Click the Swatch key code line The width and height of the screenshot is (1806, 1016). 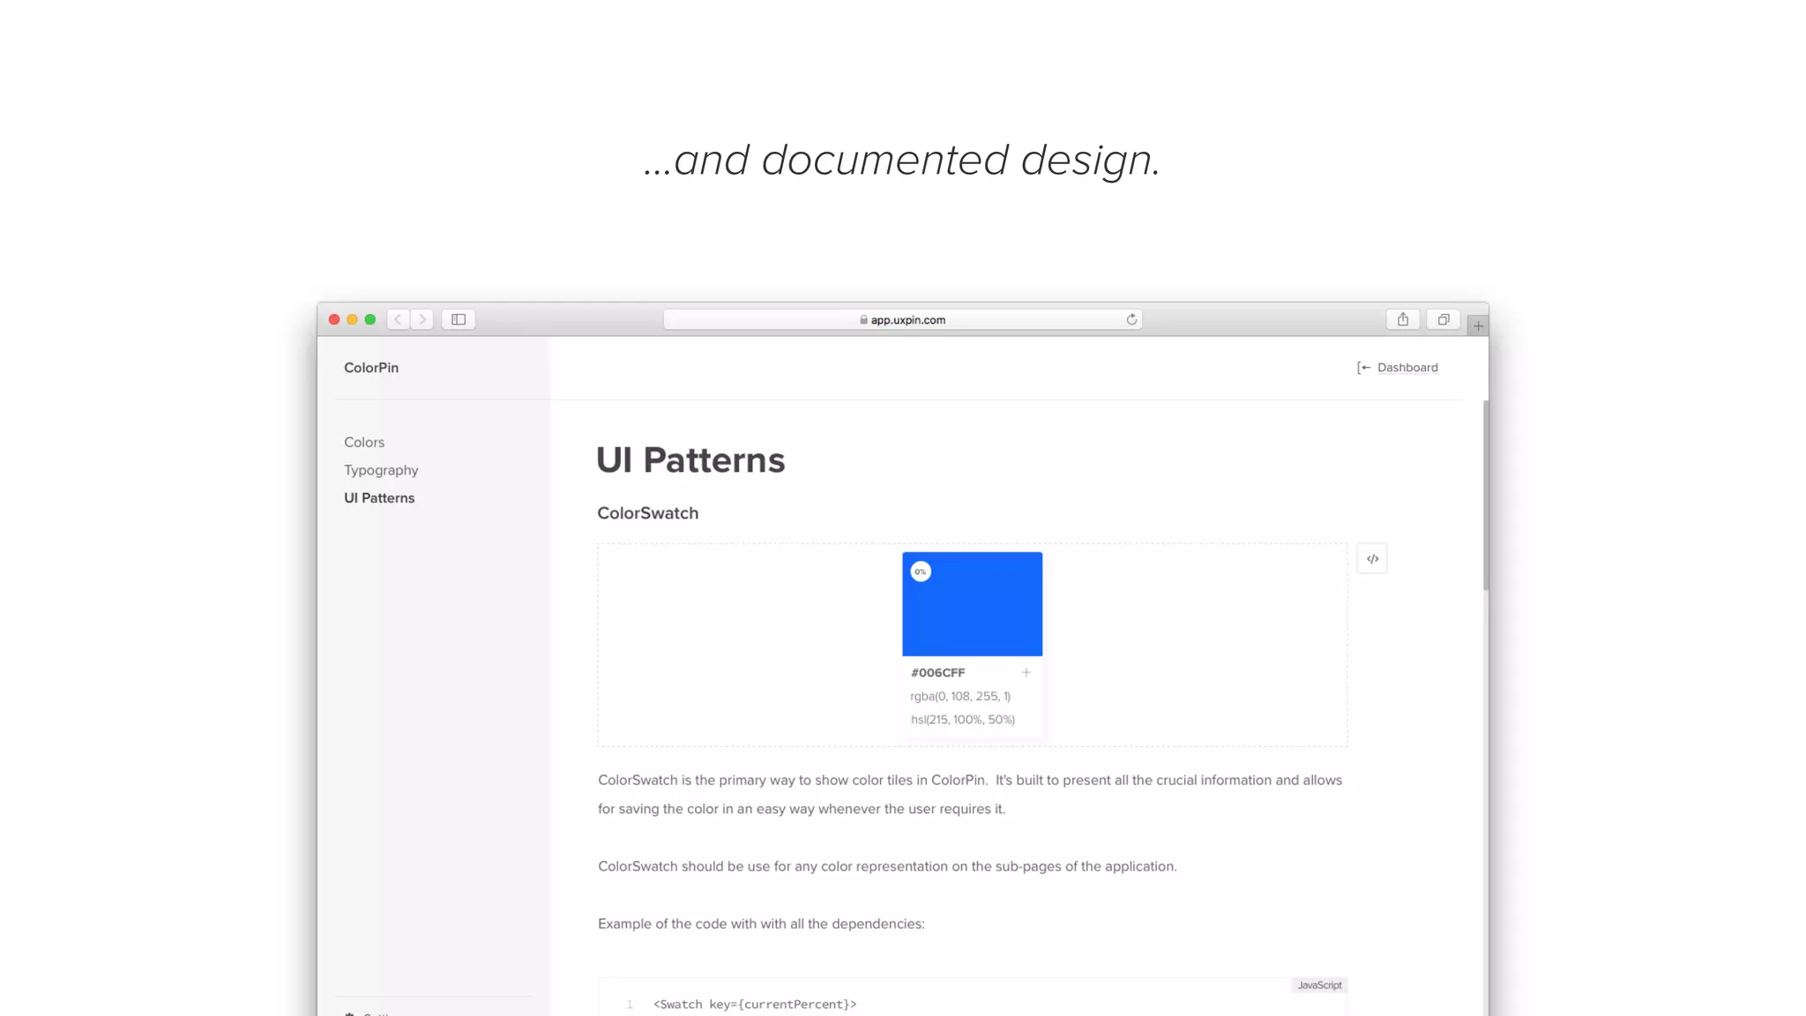(755, 1005)
